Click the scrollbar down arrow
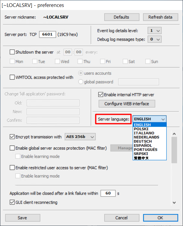 pos(174,202)
